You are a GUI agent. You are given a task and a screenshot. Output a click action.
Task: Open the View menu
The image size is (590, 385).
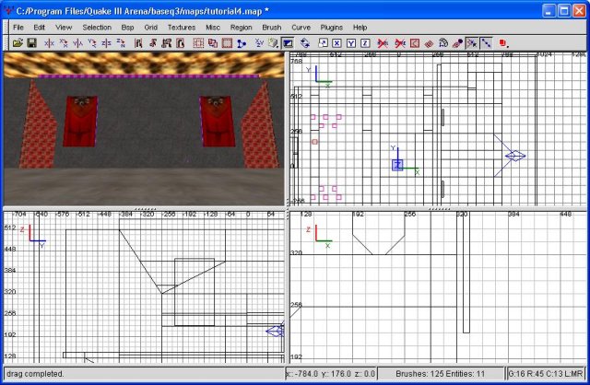[64, 28]
